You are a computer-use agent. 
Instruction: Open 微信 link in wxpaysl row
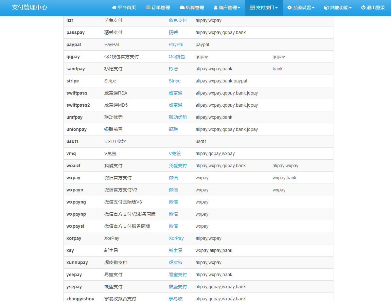173,226
